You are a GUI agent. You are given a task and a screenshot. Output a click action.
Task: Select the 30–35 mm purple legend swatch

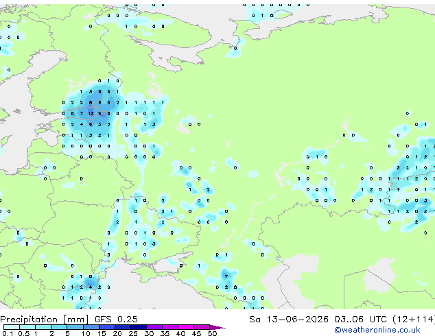(x=154, y=327)
